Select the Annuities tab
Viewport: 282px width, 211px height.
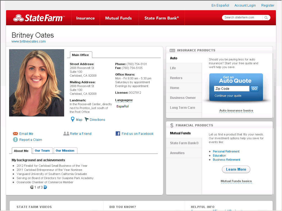[x=184, y=153]
